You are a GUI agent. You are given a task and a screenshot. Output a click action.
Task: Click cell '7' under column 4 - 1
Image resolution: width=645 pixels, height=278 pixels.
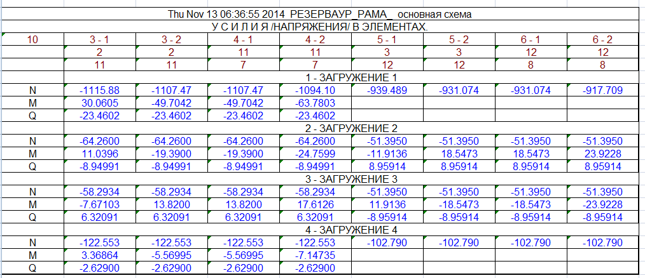[x=244, y=65]
